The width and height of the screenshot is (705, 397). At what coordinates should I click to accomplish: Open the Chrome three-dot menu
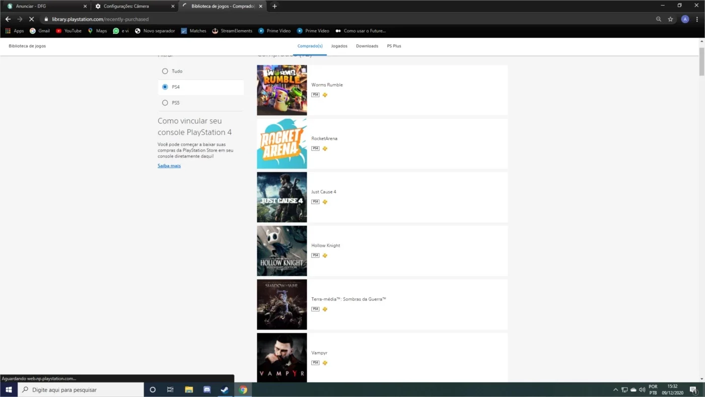(697, 19)
